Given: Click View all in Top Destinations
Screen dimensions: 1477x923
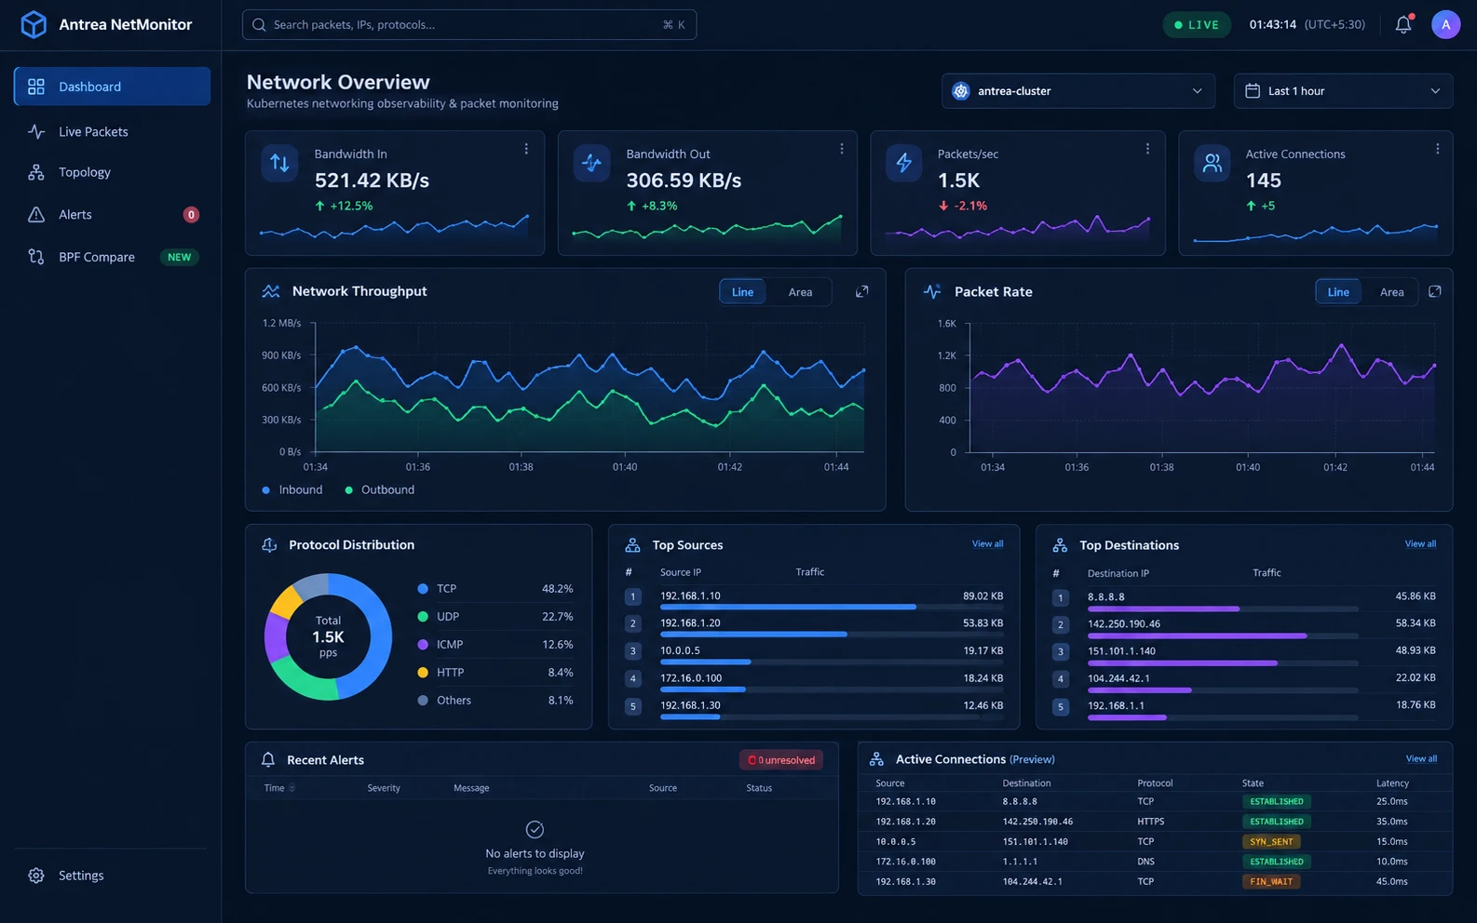Looking at the screenshot, I should pyautogui.click(x=1420, y=544).
